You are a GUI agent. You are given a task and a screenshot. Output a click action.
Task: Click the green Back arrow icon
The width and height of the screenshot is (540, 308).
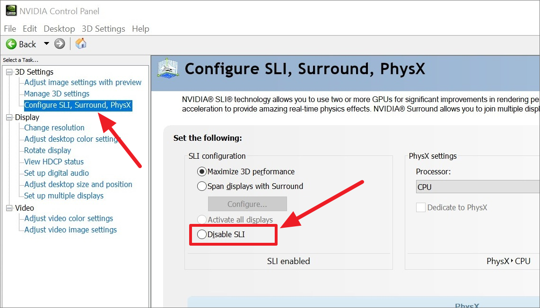coord(11,44)
